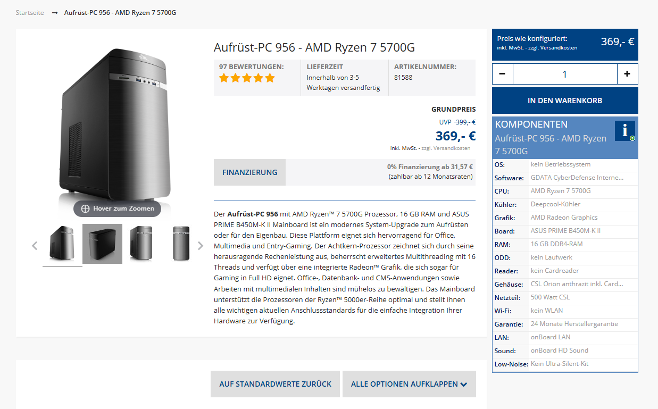
Task: Select the RAM row 16 GB DDR4-RAM
Action: point(565,245)
